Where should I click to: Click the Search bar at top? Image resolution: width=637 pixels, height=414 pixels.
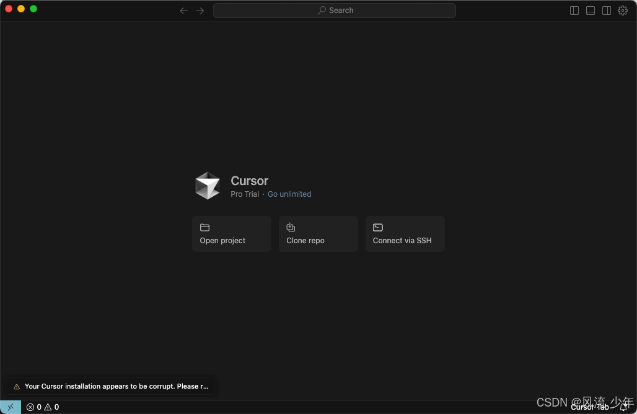335,11
